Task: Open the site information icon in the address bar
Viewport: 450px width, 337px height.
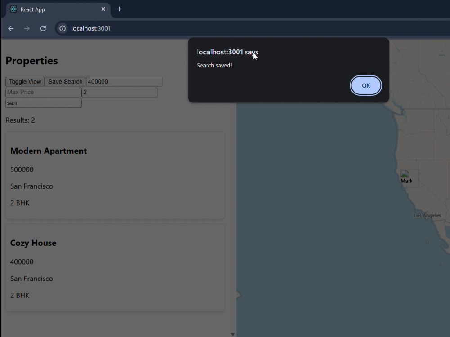Action: 62,28
